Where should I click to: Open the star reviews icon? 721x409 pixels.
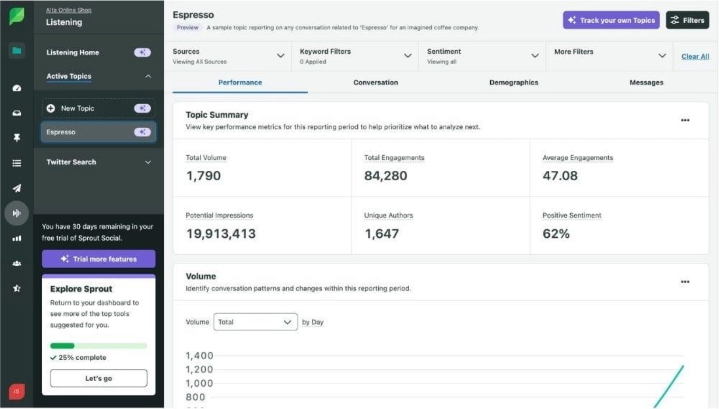pos(17,288)
